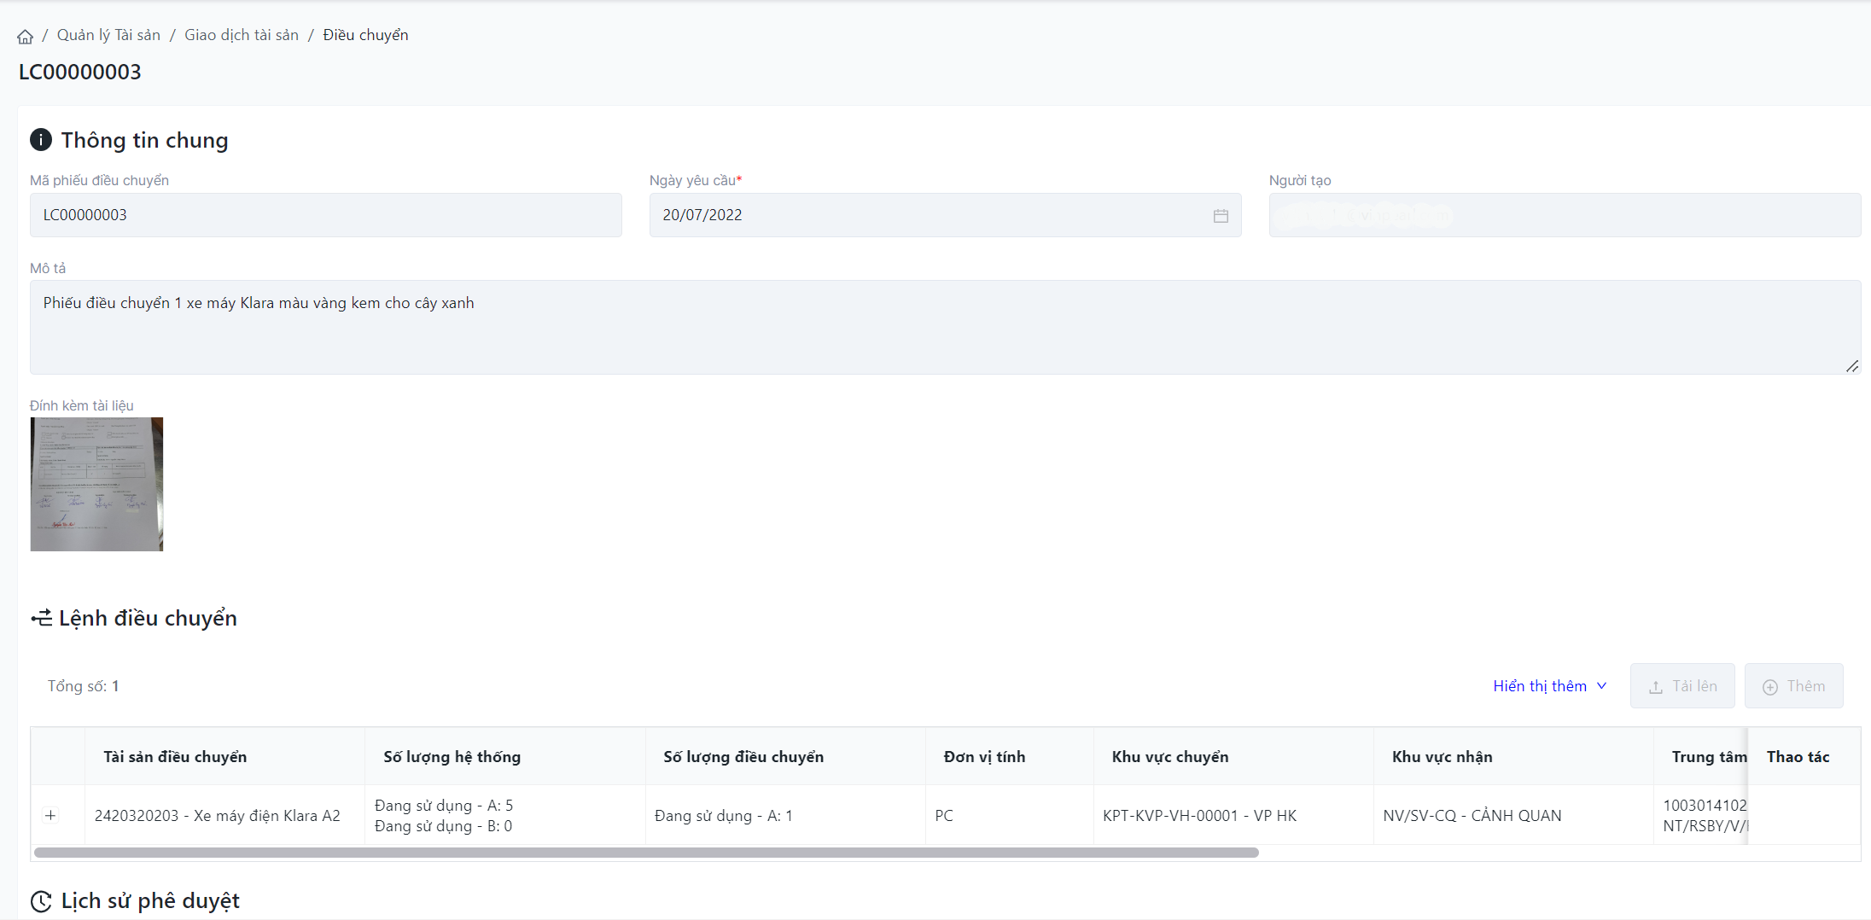Click the upload icon in Tải lên button

coord(1656,687)
